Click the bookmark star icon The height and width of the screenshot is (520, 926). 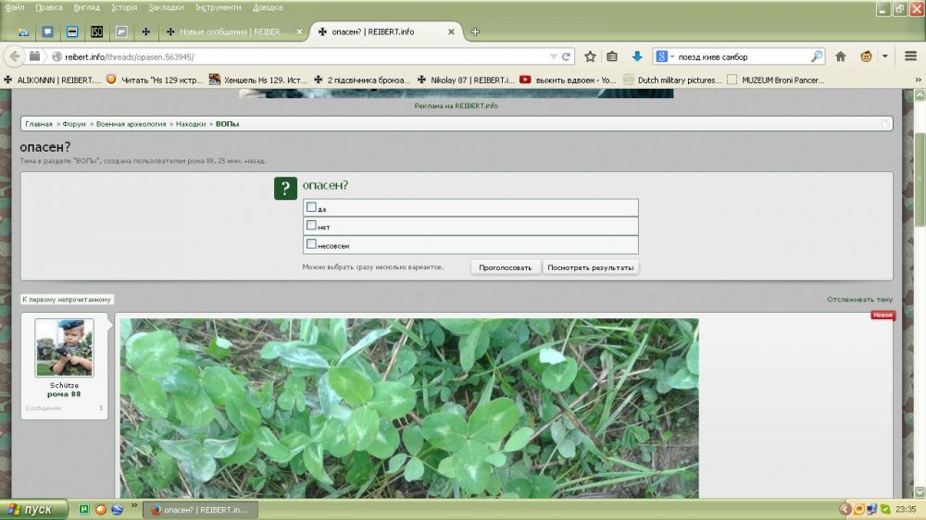tap(590, 56)
